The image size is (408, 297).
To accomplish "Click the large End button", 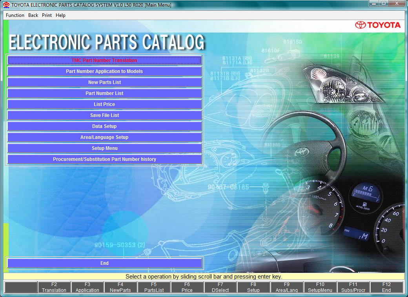I will coord(104,263).
